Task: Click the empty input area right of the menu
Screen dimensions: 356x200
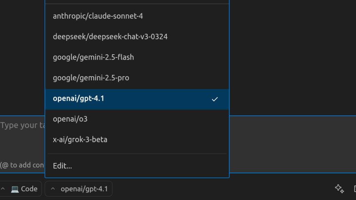Action: pyautogui.click(x=293, y=144)
